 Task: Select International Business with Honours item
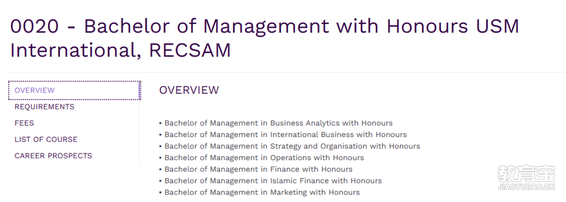pyautogui.click(x=286, y=134)
